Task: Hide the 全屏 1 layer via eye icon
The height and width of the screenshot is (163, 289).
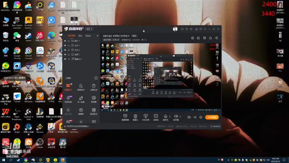Action: click(x=65, y=55)
